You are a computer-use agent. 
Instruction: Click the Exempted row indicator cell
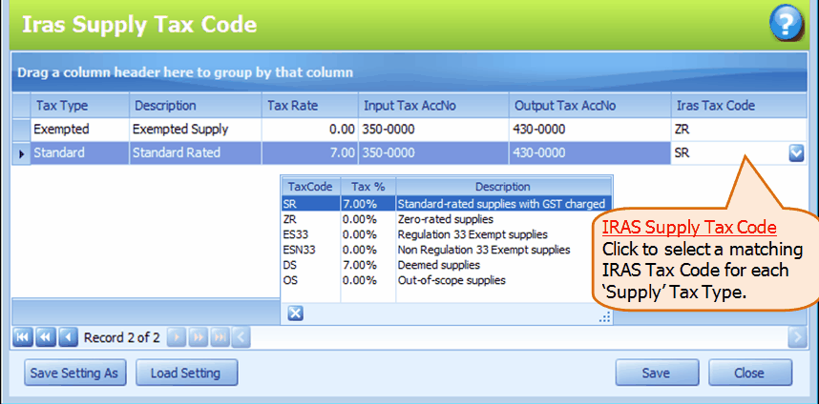(21, 130)
